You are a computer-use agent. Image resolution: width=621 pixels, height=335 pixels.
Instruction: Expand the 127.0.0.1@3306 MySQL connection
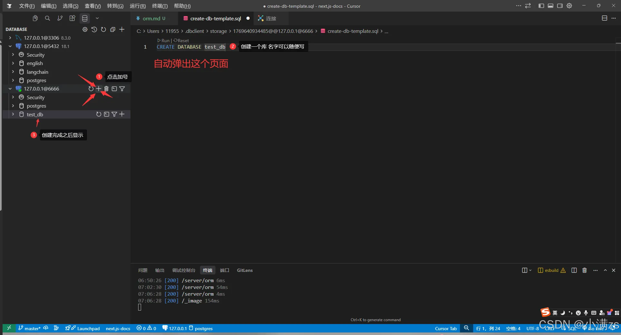[x=10, y=38]
